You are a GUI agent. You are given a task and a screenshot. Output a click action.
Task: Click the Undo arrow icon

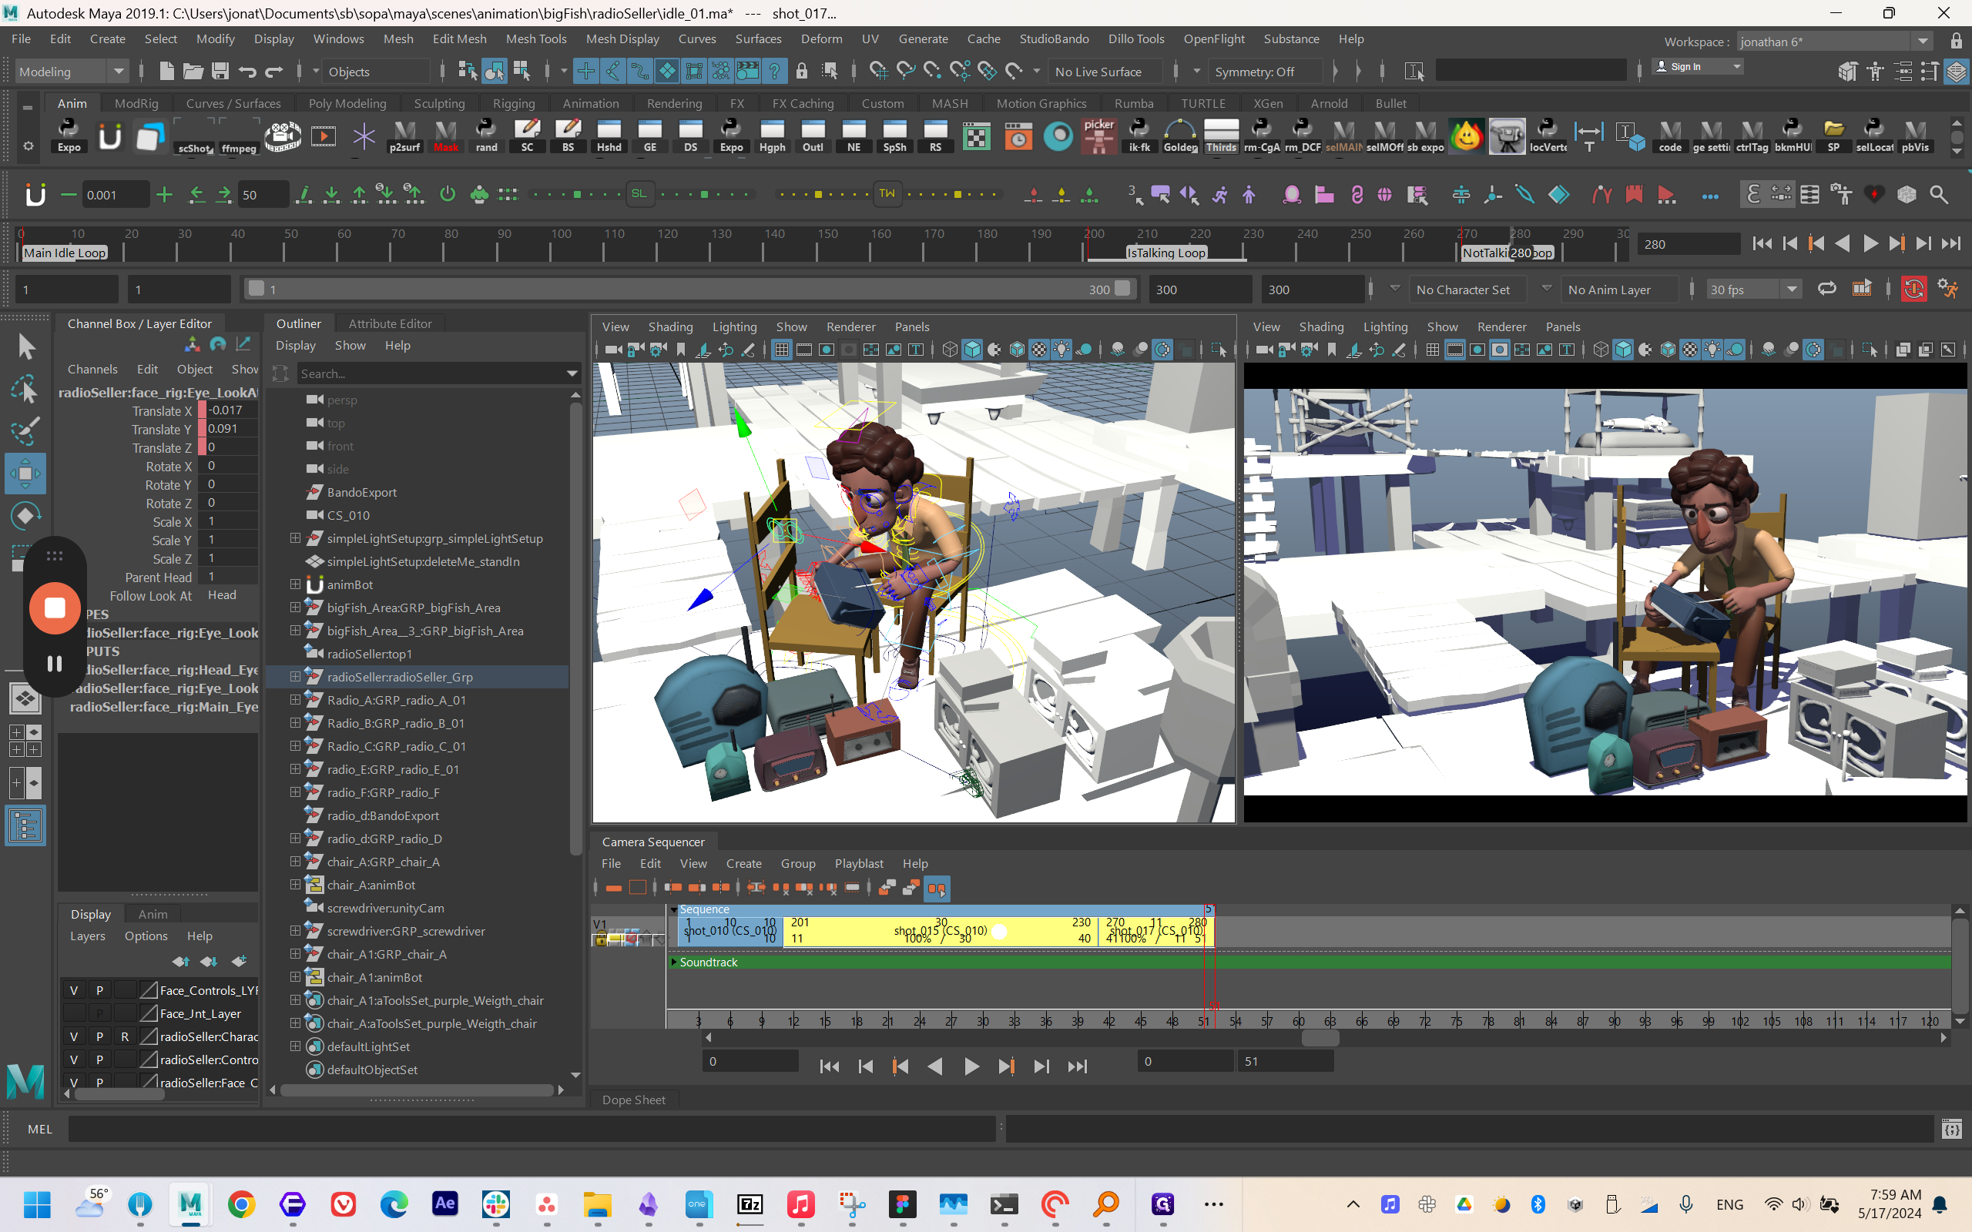coord(247,71)
